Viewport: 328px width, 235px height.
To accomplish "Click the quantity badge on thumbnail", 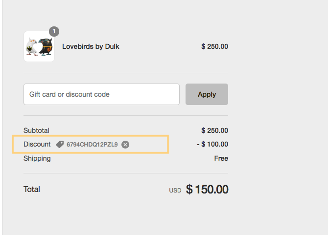I will (54, 31).
